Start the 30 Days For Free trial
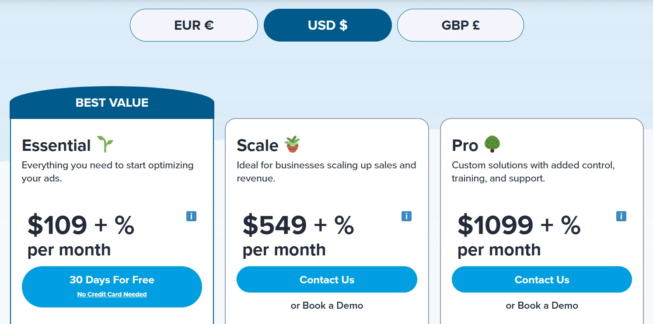 pyautogui.click(x=112, y=280)
